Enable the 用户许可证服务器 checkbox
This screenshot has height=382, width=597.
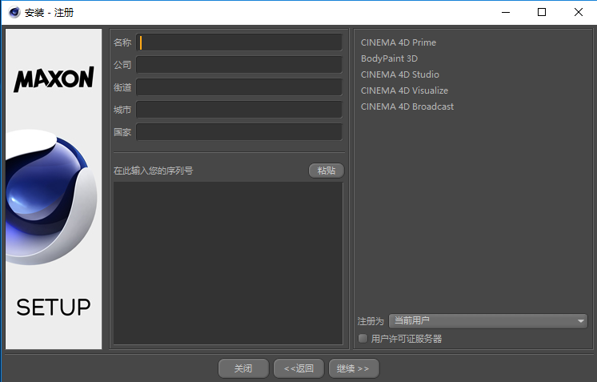[363, 338]
